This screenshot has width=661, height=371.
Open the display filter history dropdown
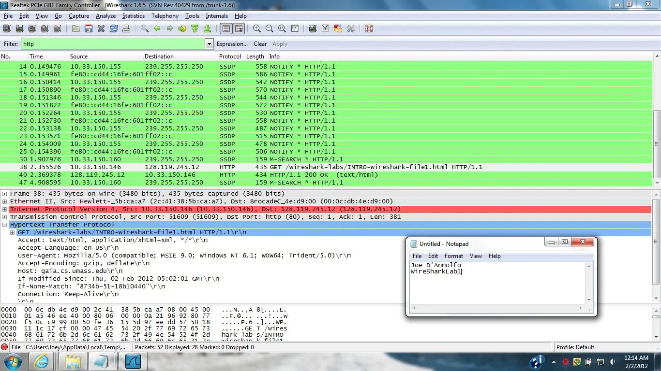click(209, 44)
